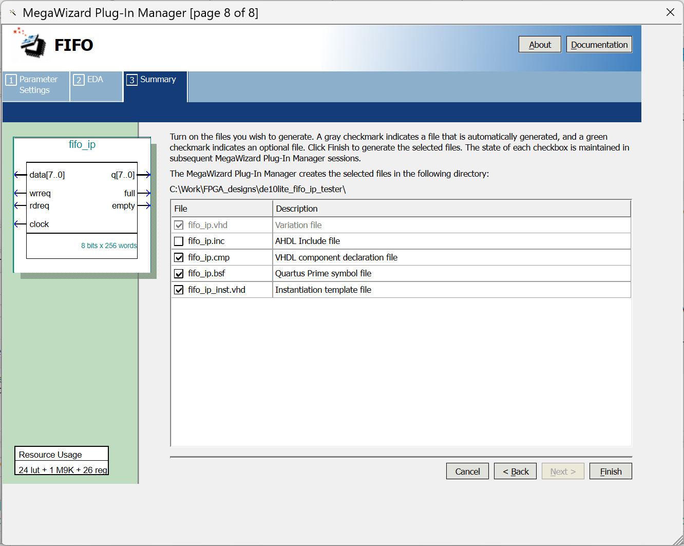
Task: Click the MegaWizard title bar wand icon
Action: [x=13, y=13]
